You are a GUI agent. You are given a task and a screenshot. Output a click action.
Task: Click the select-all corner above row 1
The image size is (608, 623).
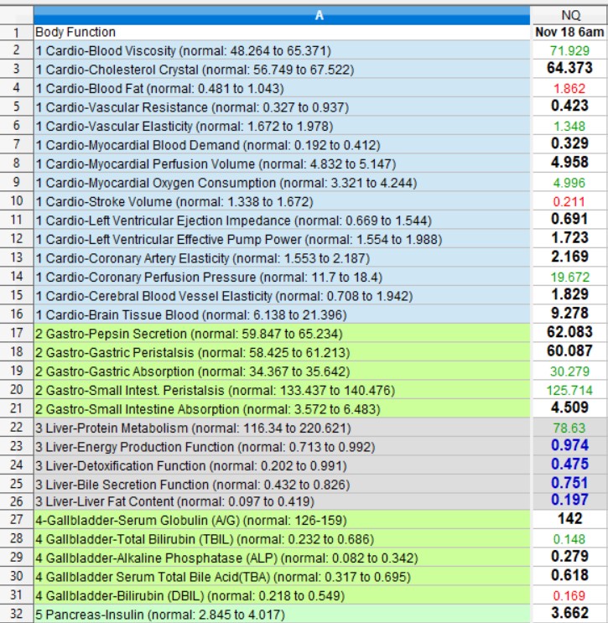coord(16,15)
